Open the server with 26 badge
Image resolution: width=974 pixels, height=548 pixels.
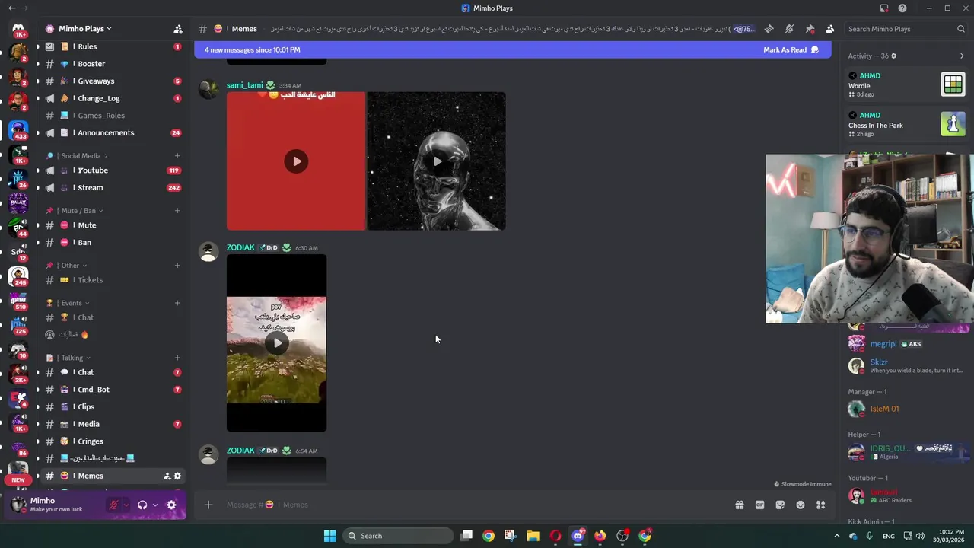(x=18, y=178)
